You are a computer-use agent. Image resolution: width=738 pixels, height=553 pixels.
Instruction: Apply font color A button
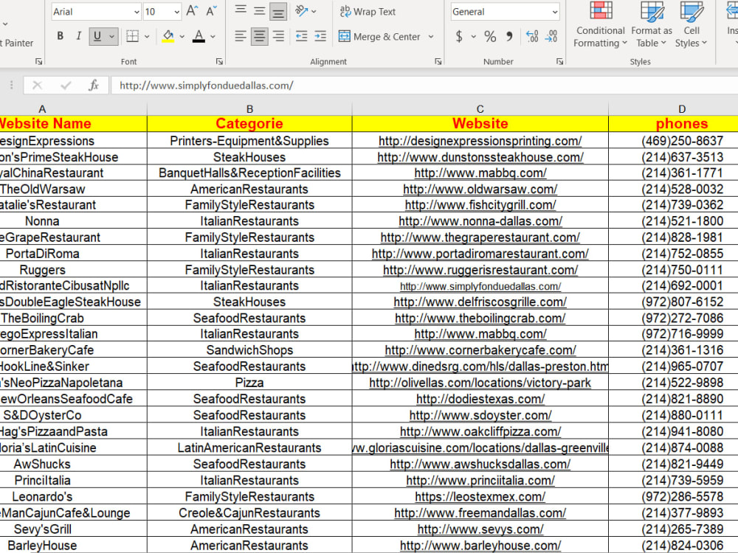click(x=199, y=35)
